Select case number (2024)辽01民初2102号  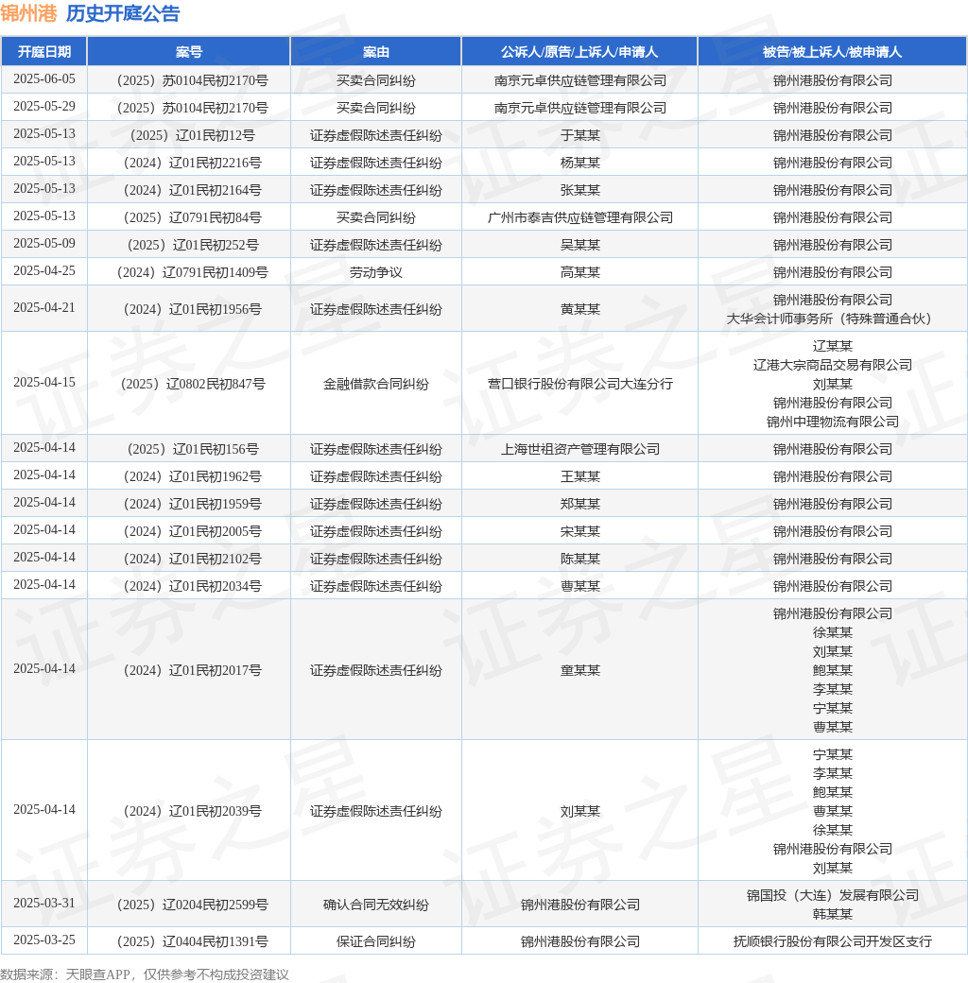point(189,559)
